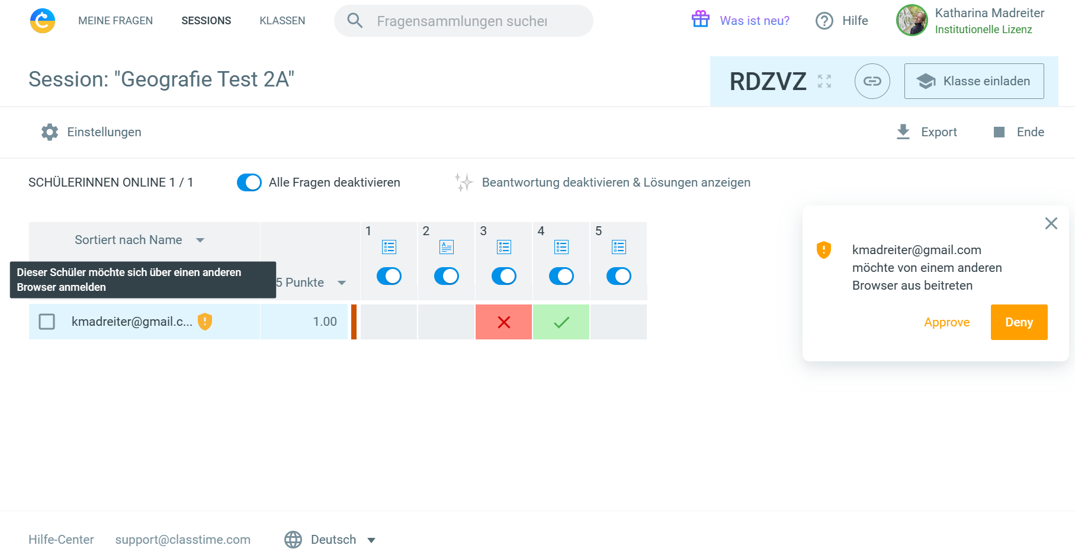Go to Meine Fragen tab
Image resolution: width=1075 pixels, height=558 pixels.
[x=115, y=21]
